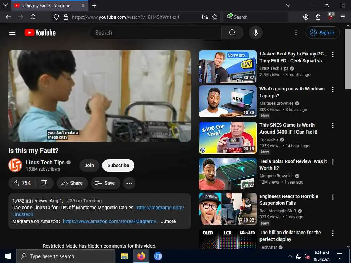Click the page vertical scrollbar thumb
Screen dimensions: 351x263
pyautogui.click(x=348, y=59)
